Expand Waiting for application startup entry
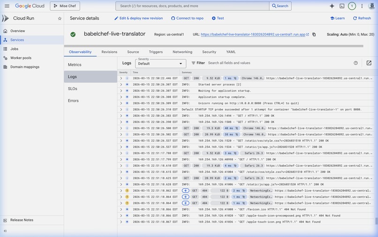Viewport: 378px width, 237px height. coord(121,91)
